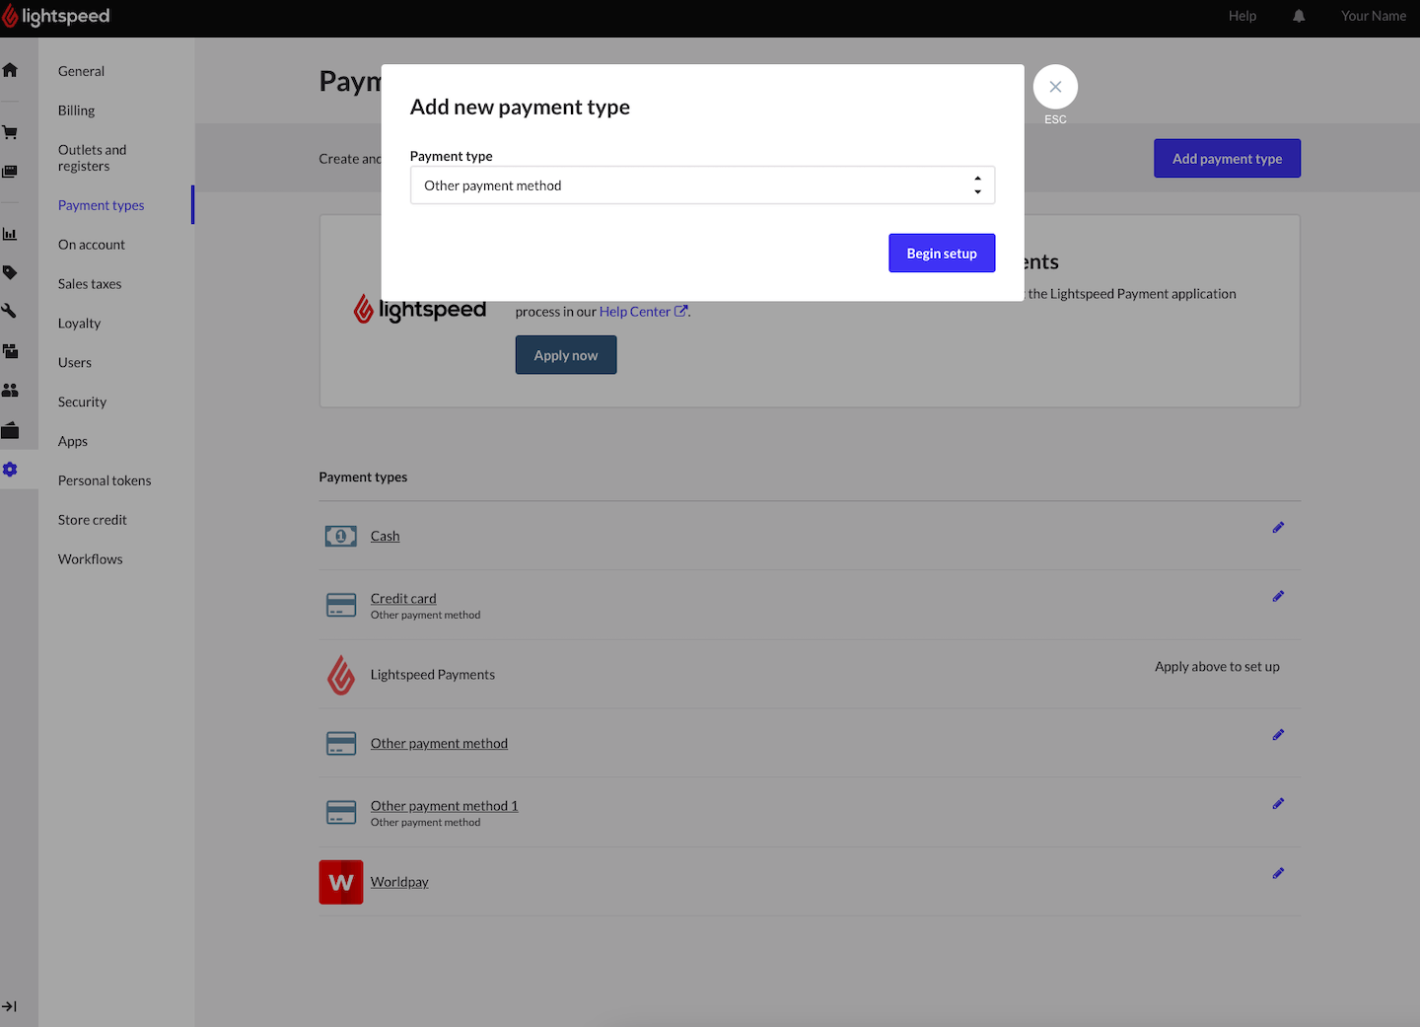Open the Payment type dropdown
1420x1027 pixels.
pyautogui.click(x=702, y=185)
